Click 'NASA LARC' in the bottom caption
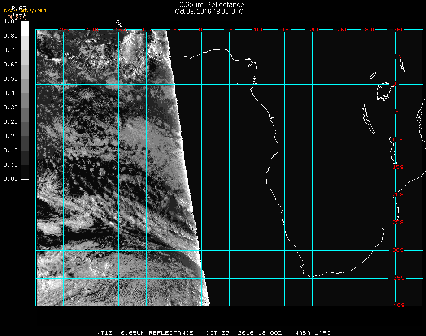Viewport: 426px width, 336px height. [x=312, y=333]
